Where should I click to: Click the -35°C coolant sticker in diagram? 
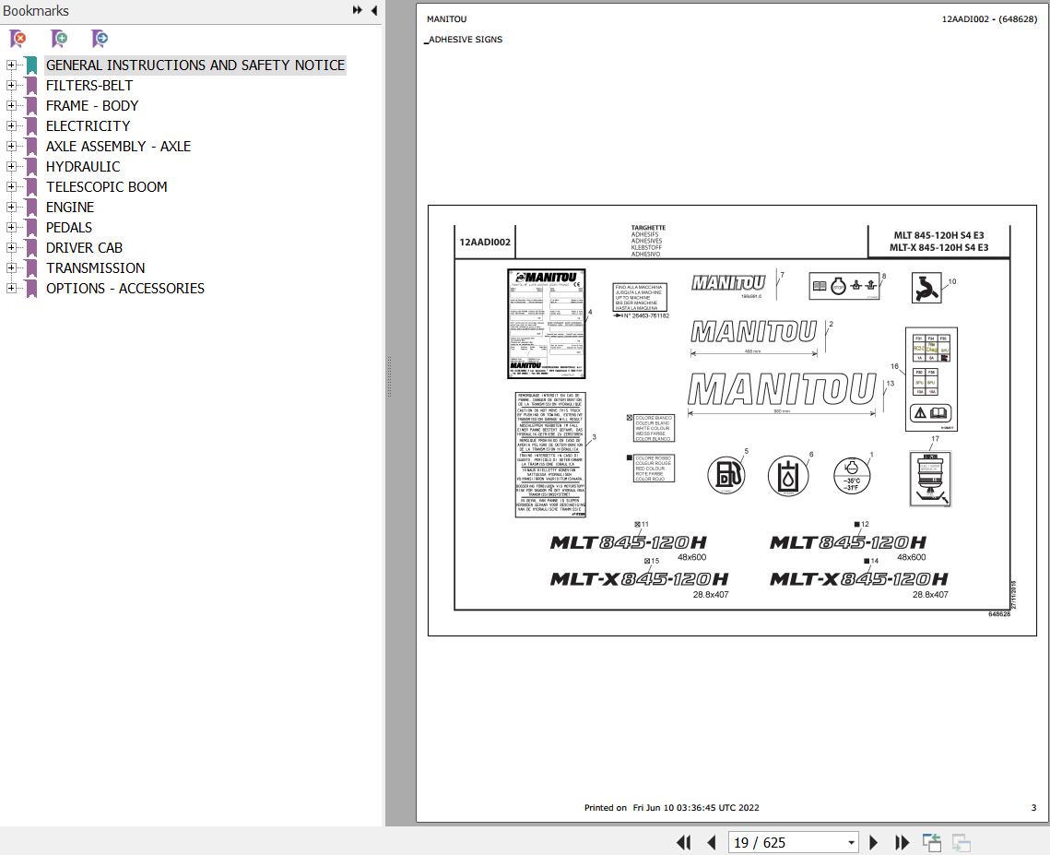point(852,476)
